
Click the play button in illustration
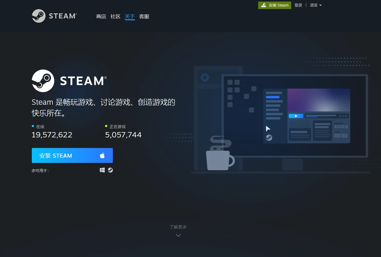tap(296, 116)
